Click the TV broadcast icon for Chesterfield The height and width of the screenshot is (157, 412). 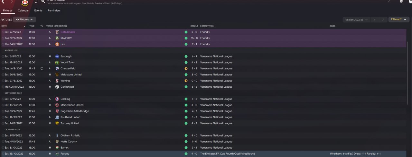point(42,68)
